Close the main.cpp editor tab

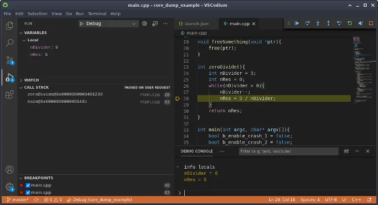254,24
